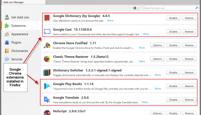The image size is (201, 115).
Task: Click the Google Play Books icon
Action: click(x=47, y=86)
